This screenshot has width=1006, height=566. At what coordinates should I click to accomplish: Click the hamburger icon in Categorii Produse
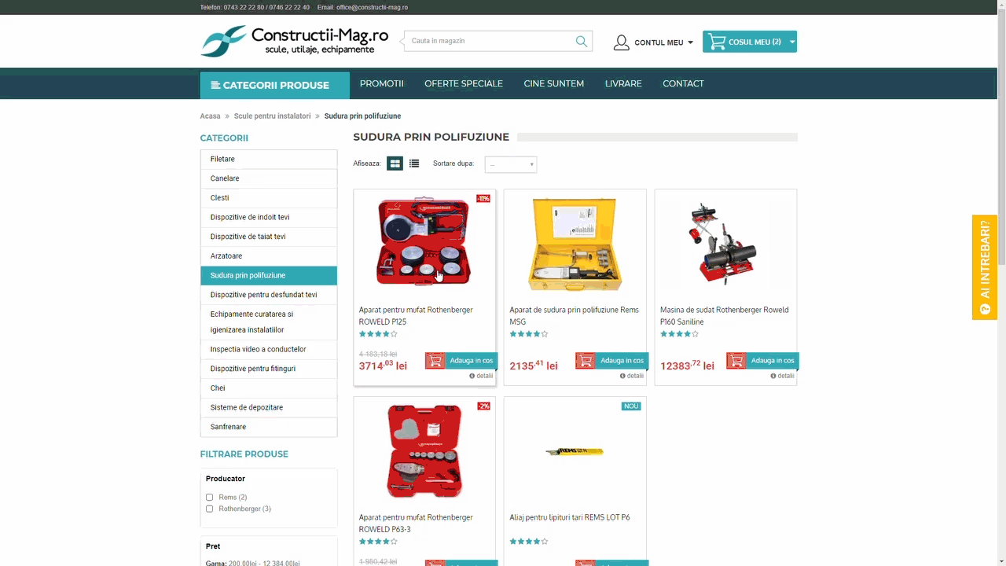click(215, 86)
